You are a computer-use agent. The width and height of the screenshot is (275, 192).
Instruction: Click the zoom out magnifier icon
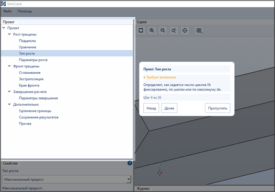pos(163,30)
